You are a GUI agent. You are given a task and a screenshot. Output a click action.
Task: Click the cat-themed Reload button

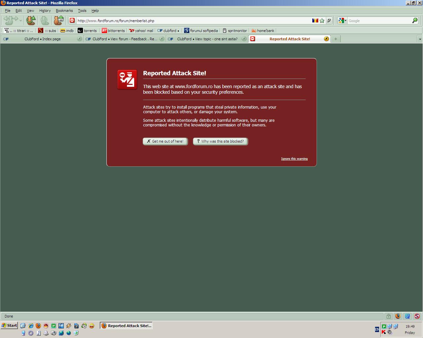pos(31,20)
